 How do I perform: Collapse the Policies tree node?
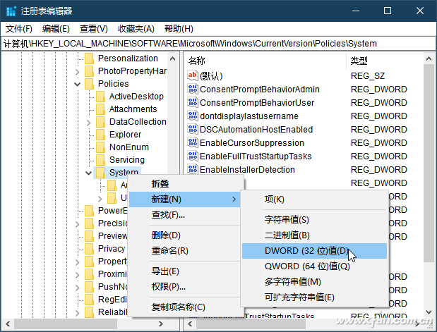coord(78,84)
